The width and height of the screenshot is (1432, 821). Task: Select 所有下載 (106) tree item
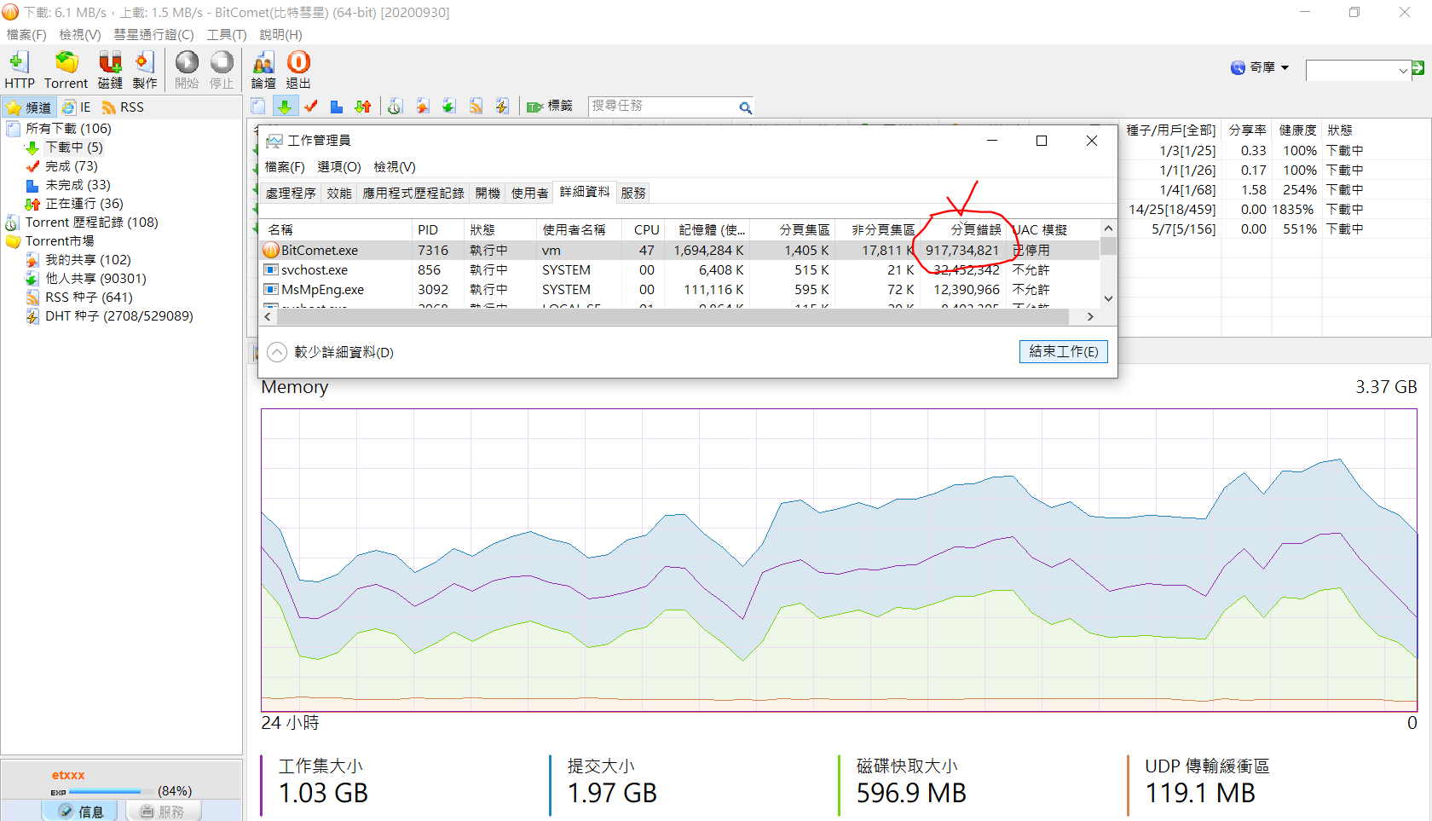[x=68, y=129]
